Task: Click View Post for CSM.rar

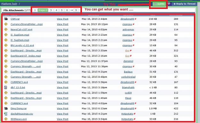Action: pos(62,19)
